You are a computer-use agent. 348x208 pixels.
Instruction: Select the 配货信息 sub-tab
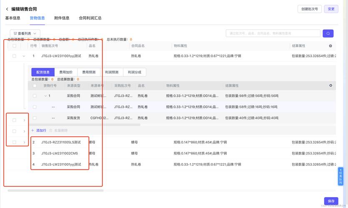pyautogui.click(x=43, y=72)
